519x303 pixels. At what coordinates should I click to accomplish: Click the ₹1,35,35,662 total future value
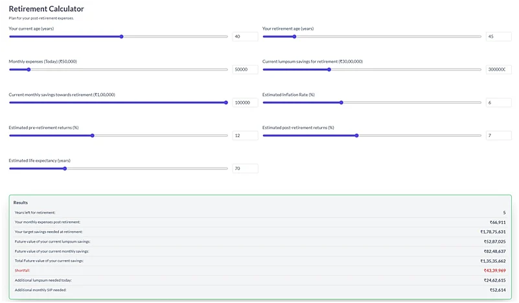click(493, 261)
